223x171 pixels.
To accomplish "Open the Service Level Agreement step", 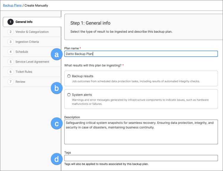I will 32,62.
